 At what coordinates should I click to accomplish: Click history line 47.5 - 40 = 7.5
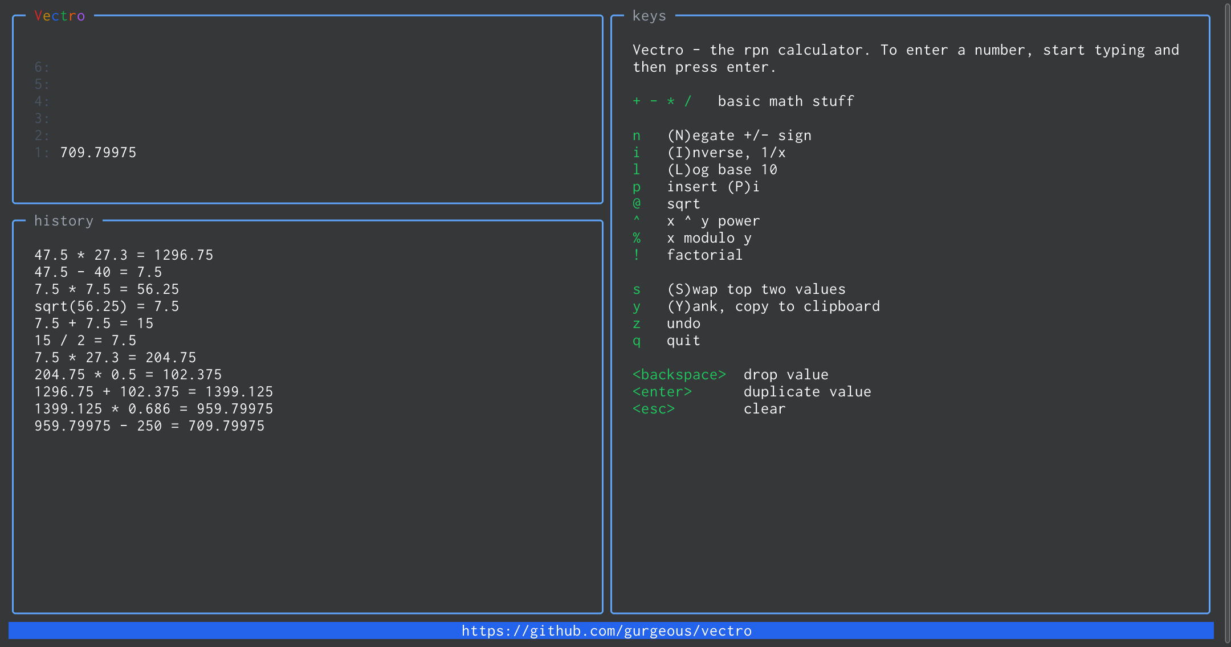[98, 272]
